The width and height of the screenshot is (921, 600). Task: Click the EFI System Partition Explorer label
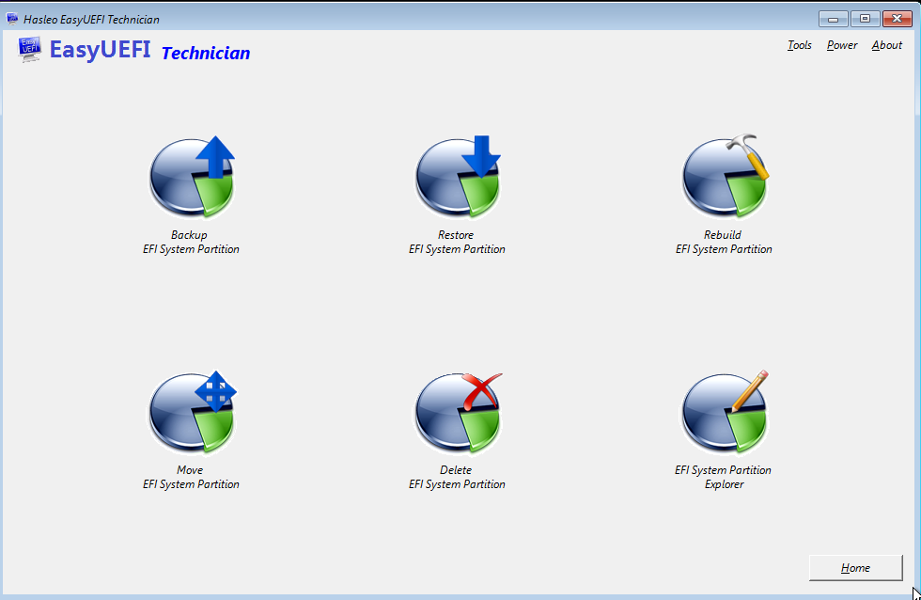[723, 477]
